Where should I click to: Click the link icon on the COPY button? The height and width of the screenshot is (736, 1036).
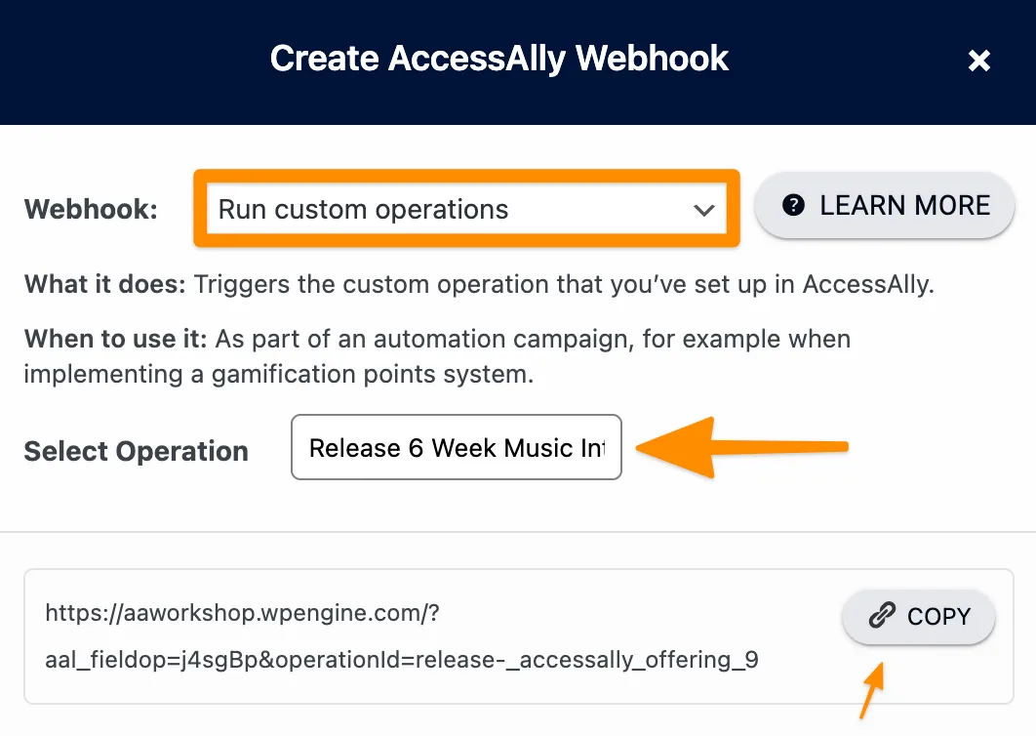pos(880,617)
